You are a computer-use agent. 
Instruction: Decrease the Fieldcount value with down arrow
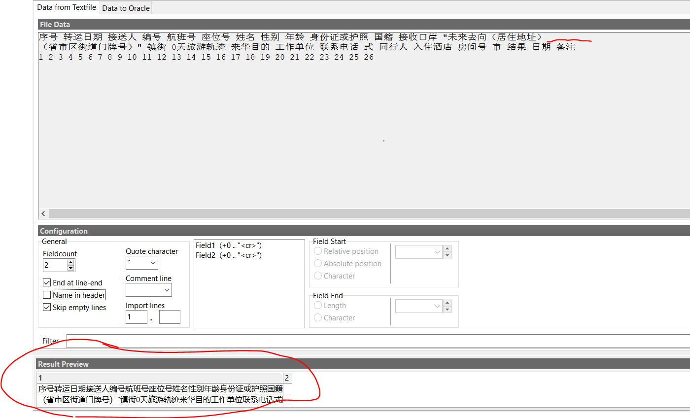pos(71,268)
